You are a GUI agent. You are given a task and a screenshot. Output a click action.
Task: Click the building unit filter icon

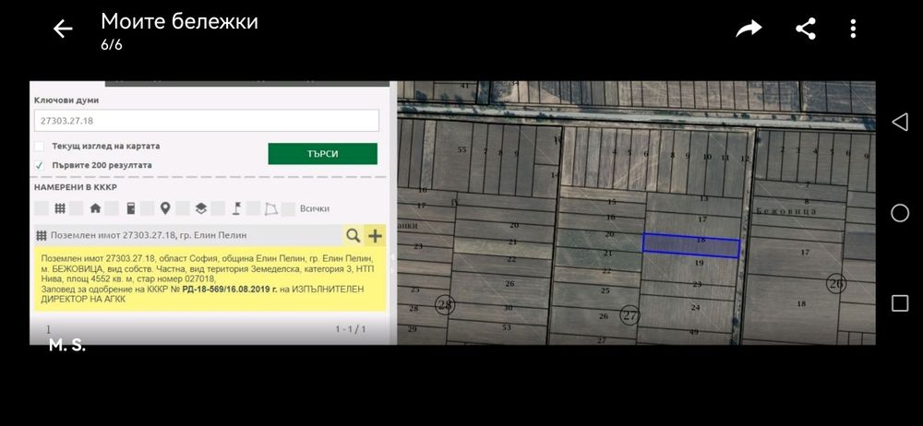tap(130, 208)
